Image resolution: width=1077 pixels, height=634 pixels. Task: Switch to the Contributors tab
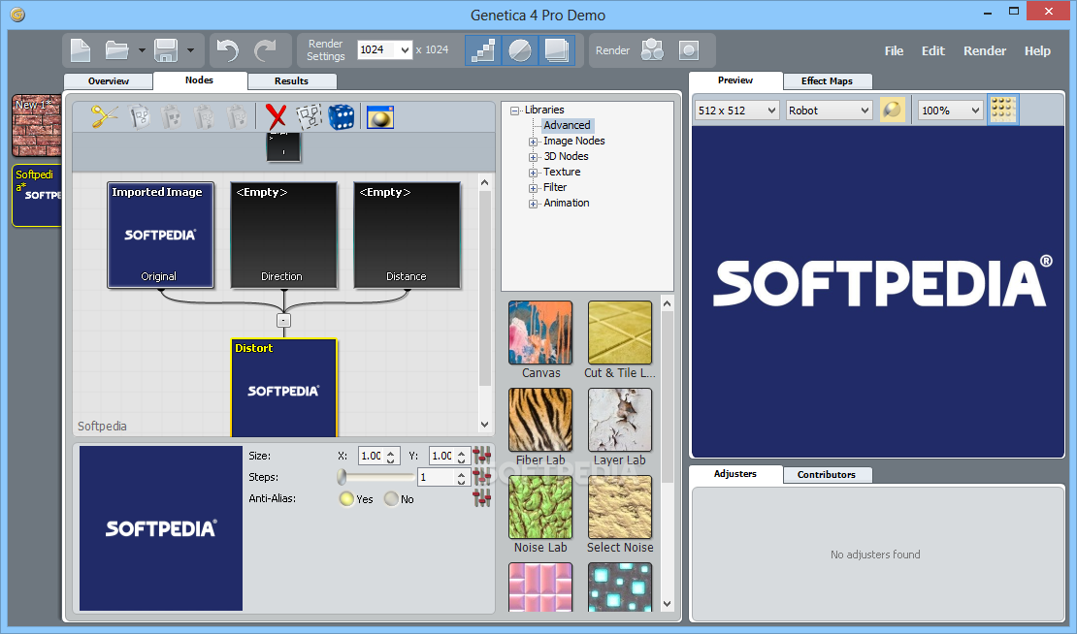tap(827, 474)
